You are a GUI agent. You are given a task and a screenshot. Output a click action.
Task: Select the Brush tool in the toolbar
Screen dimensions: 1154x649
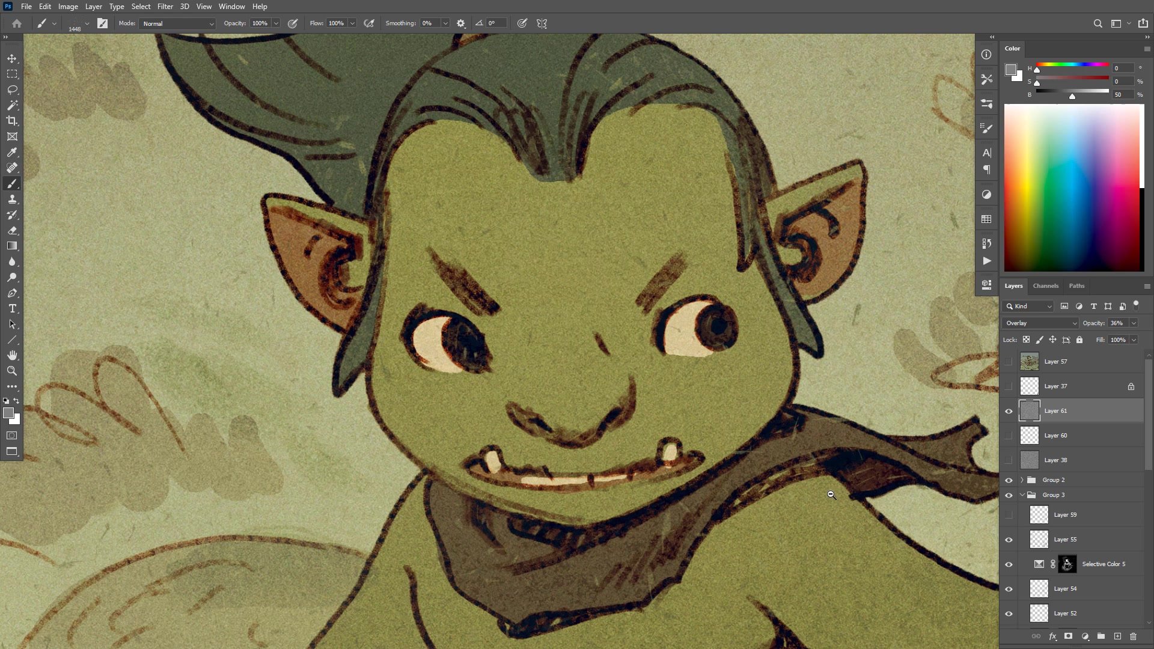pos(12,184)
